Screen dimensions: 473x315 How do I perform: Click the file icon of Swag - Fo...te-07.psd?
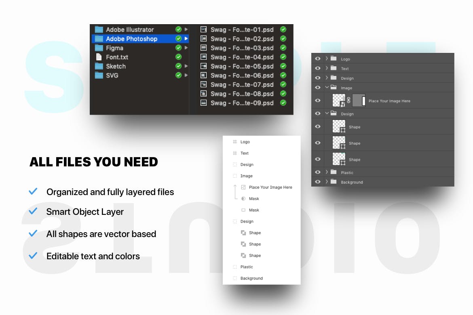click(x=204, y=84)
